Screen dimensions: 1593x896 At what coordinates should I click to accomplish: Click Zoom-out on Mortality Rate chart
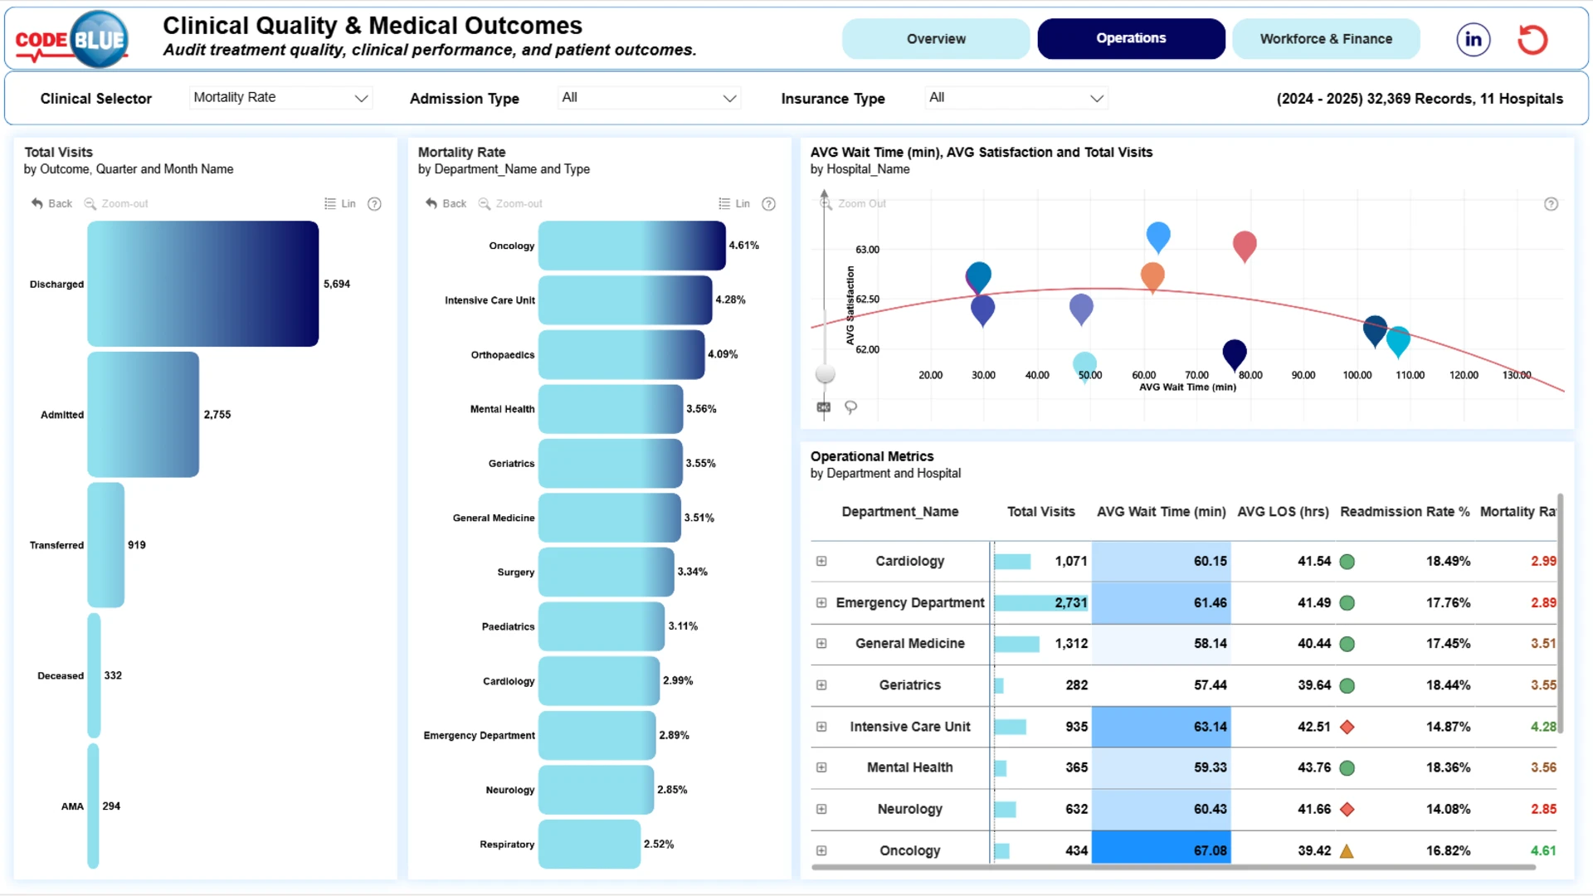510,203
